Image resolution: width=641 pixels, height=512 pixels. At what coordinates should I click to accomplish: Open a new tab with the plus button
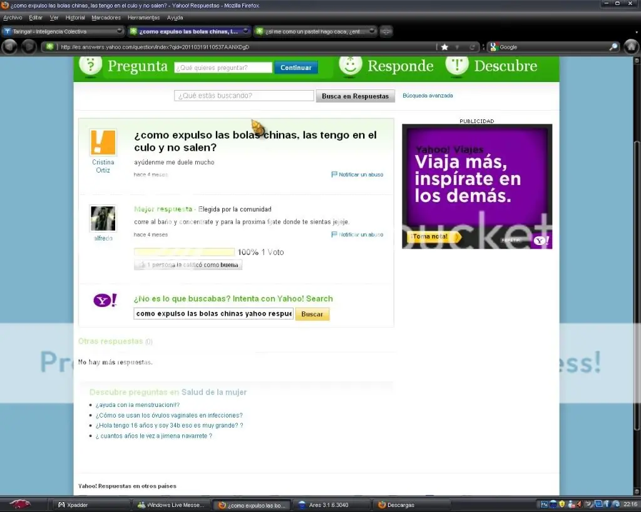386,31
